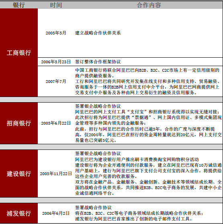
Task: Select the 浦发银行 bank cell
Action: 19,213
